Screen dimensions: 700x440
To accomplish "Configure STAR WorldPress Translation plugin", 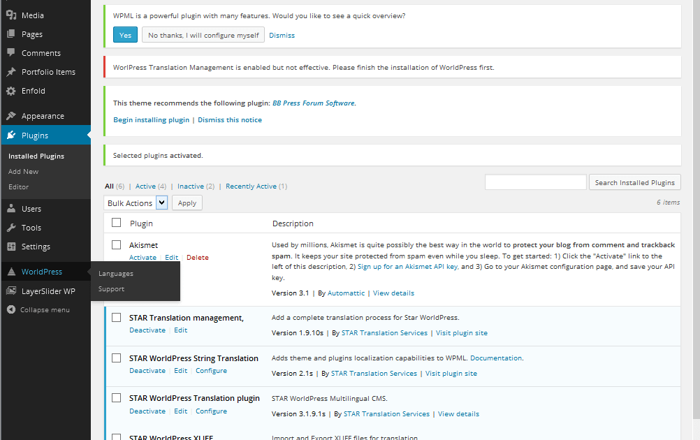I will (211, 411).
